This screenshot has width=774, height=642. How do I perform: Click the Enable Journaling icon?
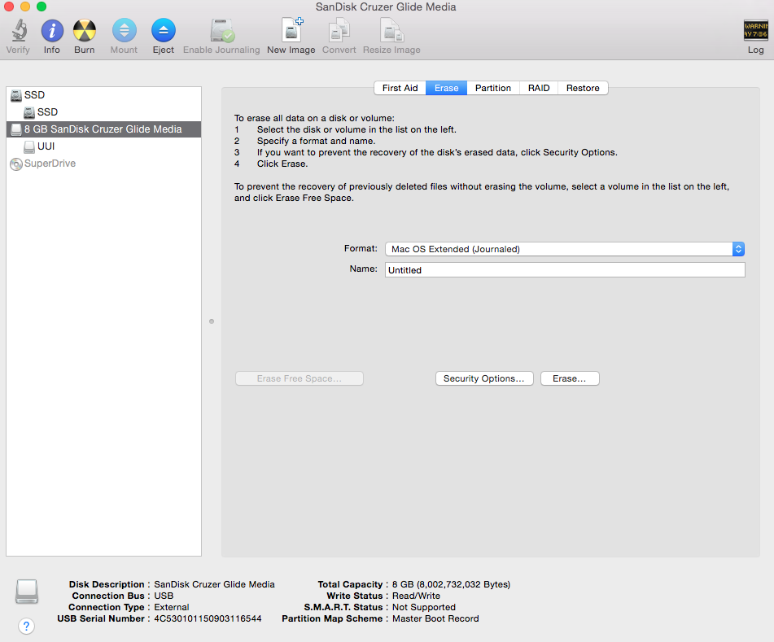point(221,31)
